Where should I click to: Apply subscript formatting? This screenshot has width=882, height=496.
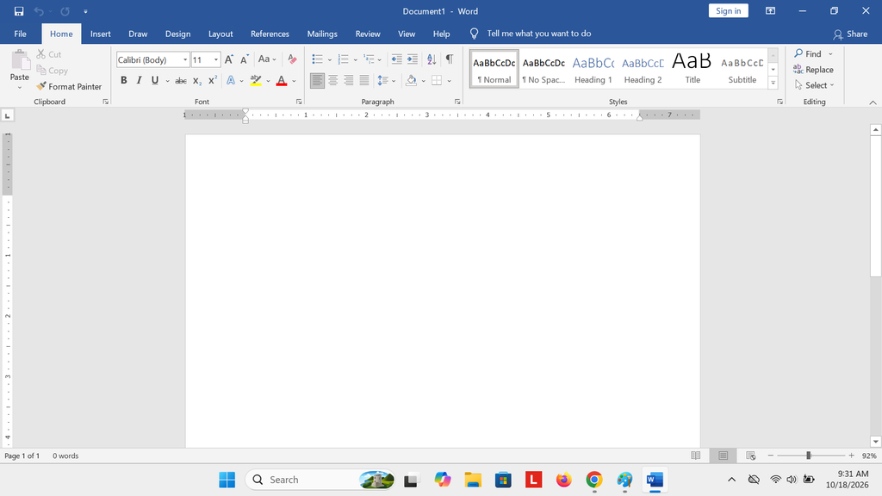(197, 80)
